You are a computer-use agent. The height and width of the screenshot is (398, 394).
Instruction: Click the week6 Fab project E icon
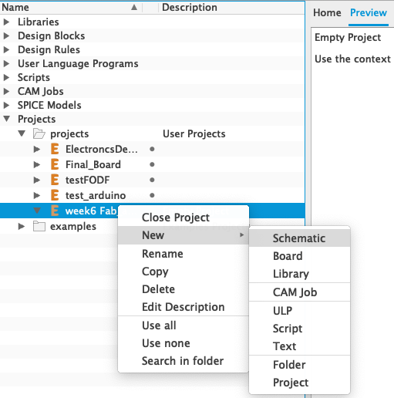tap(55, 211)
